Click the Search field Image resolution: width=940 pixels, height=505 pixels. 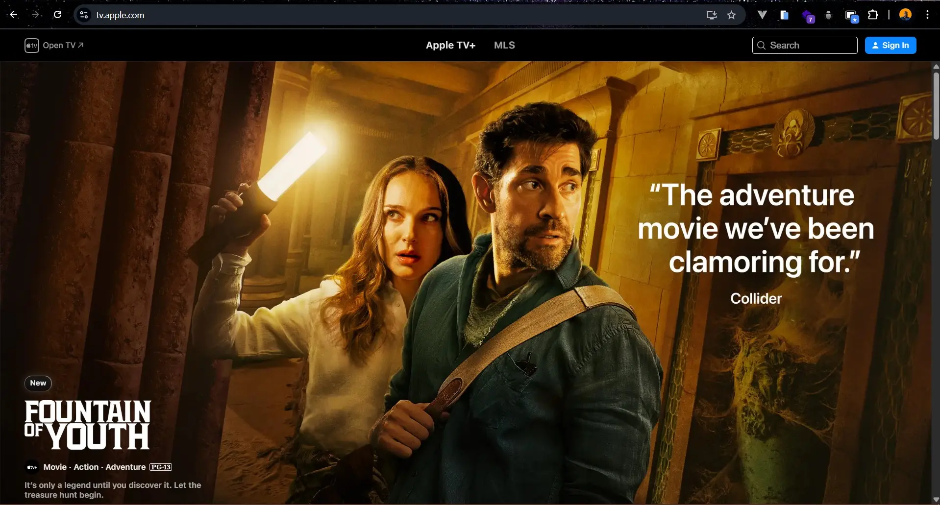[805, 45]
